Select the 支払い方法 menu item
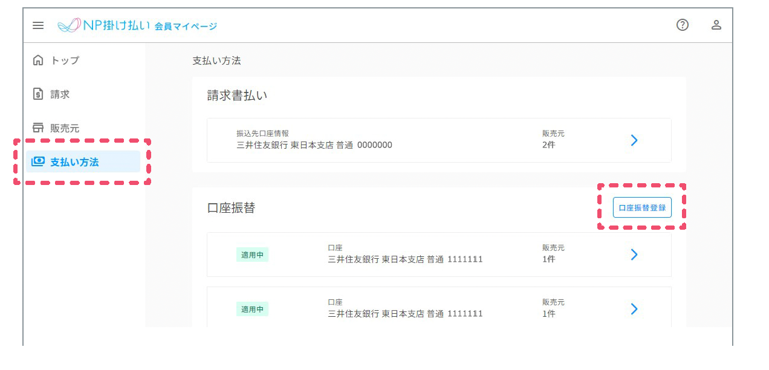Viewport: 769px width, 370px height. point(74,162)
